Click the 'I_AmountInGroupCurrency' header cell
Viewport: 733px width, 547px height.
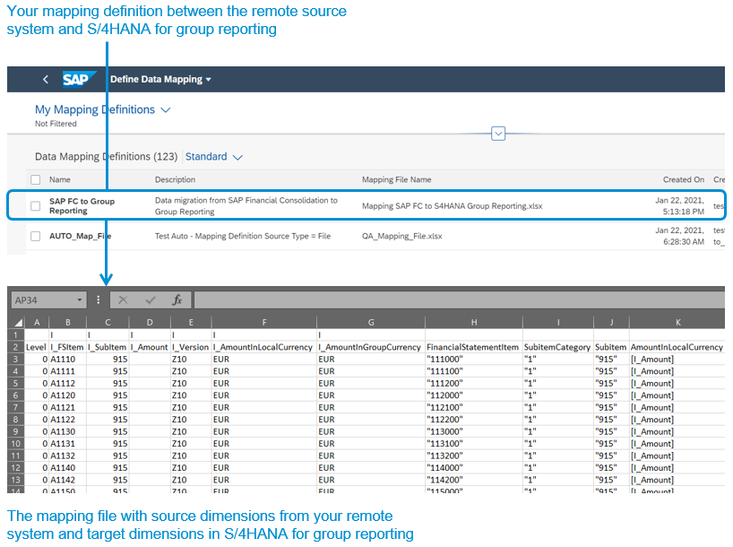pos(371,347)
